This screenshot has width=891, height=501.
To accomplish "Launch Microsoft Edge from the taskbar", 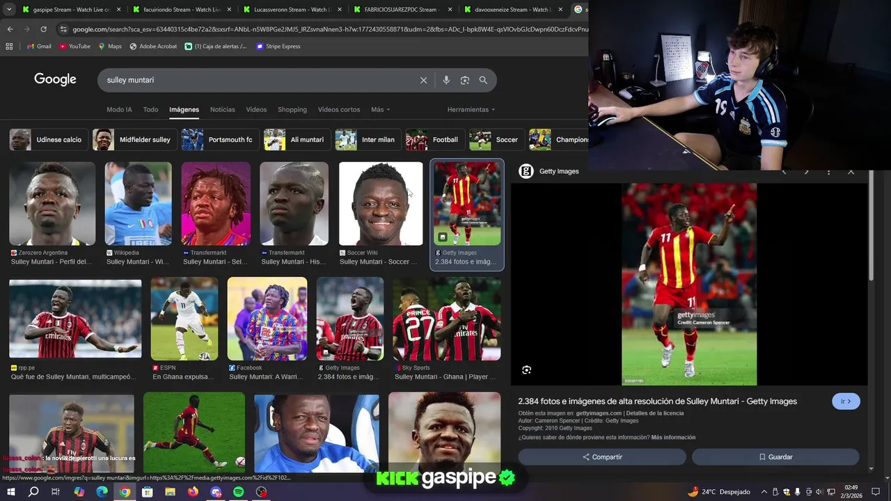I will coord(102,492).
